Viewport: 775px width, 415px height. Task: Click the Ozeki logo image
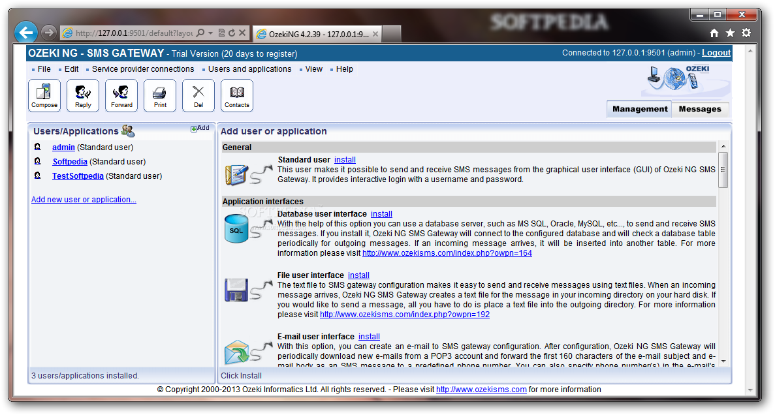pos(686,79)
